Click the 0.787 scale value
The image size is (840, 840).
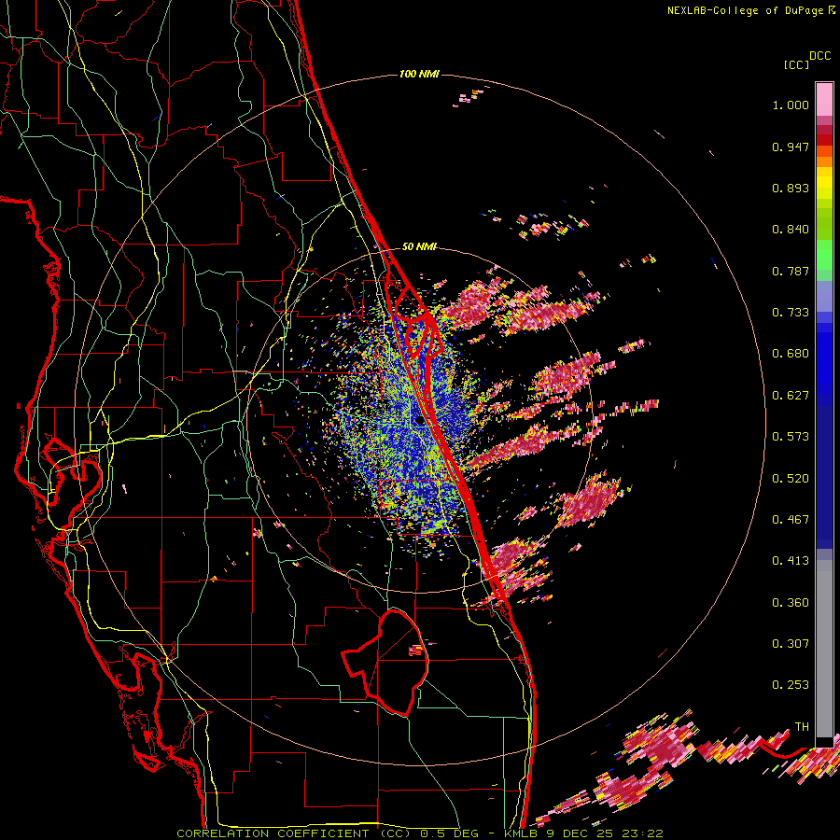coord(791,271)
